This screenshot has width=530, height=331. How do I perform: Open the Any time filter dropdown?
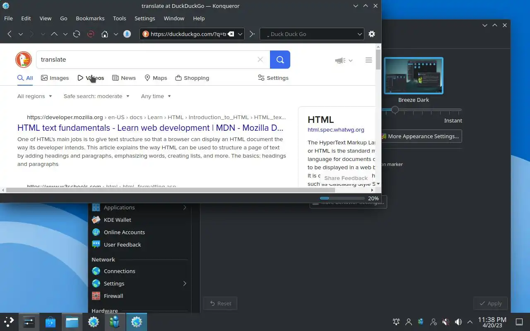pos(156,96)
